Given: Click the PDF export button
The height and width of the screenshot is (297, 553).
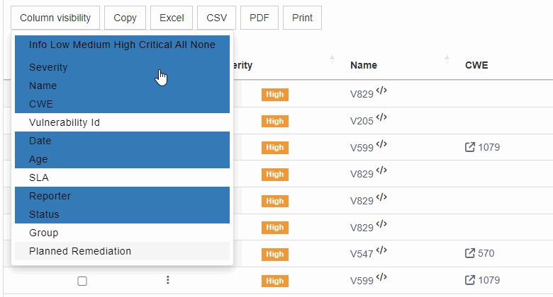Looking at the screenshot, I should (259, 18).
